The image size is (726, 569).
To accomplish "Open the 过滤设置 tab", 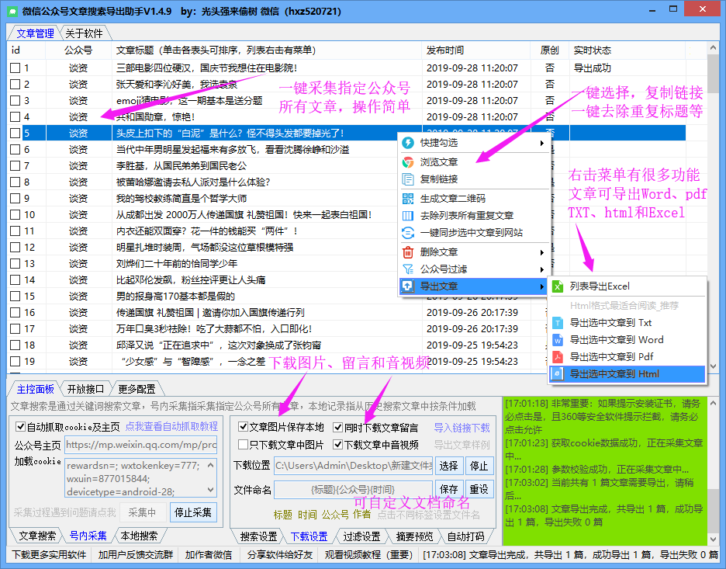I will [x=361, y=536].
